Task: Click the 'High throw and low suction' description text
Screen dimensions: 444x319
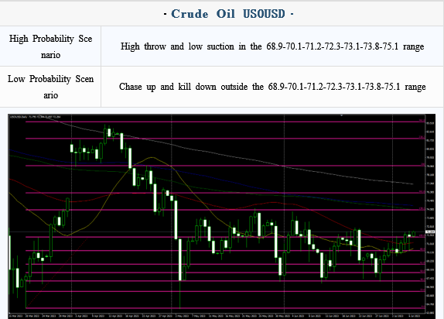Action: point(272,46)
